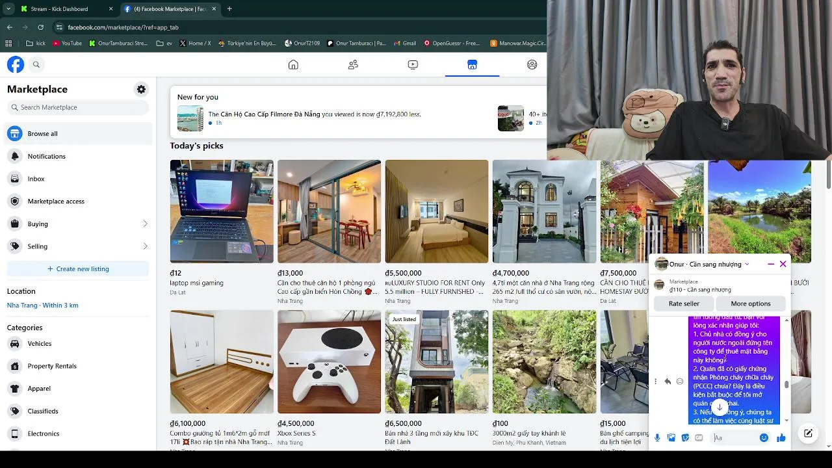Change location Nha Trang · Within 3 km
This screenshot has height=468, width=832.
click(43, 305)
